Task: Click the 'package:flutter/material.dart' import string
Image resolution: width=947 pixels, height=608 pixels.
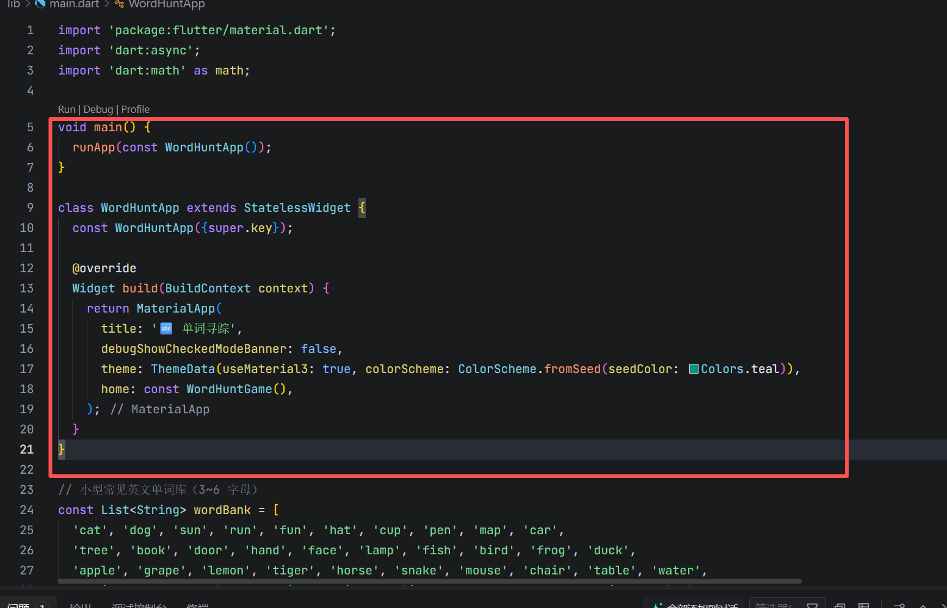Action: [x=219, y=30]
